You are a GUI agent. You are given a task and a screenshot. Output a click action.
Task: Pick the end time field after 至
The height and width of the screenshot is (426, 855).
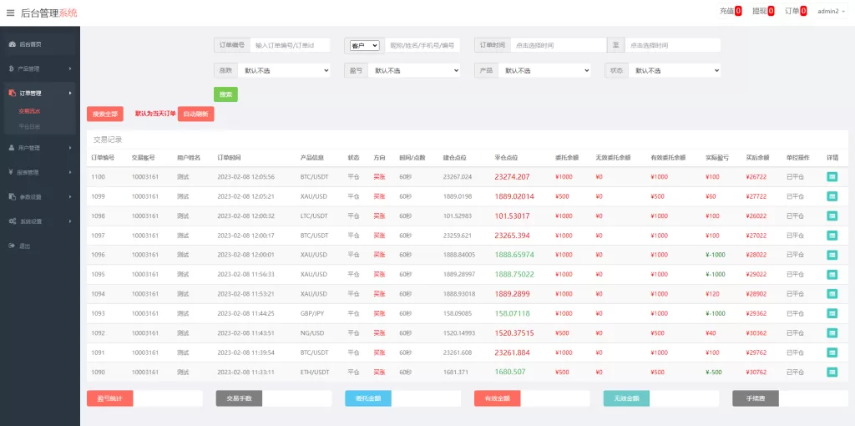click(673, 45)
